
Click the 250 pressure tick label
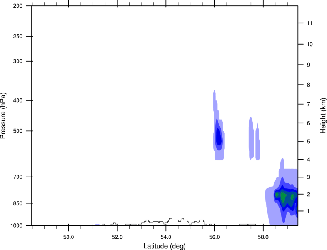18,36
